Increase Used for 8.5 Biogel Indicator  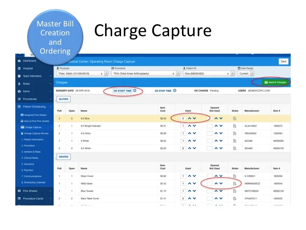point(190,126)
